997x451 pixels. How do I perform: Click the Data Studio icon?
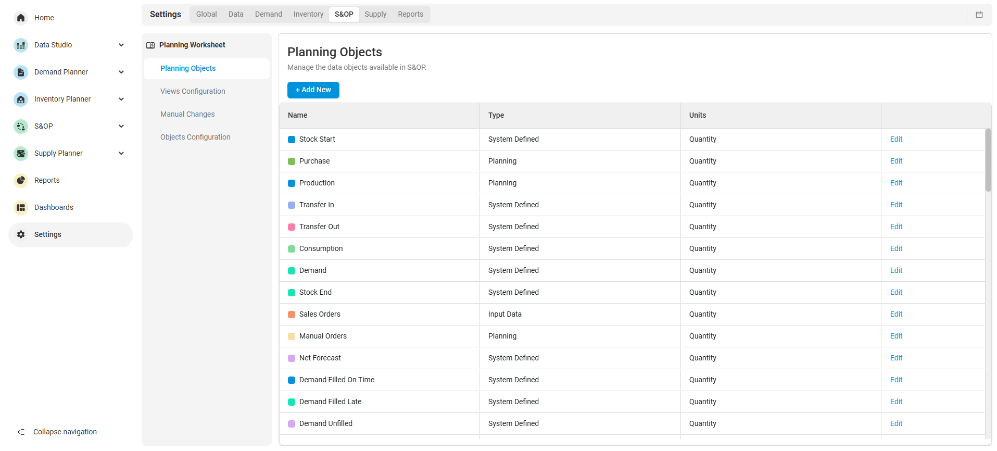(21, 45)
